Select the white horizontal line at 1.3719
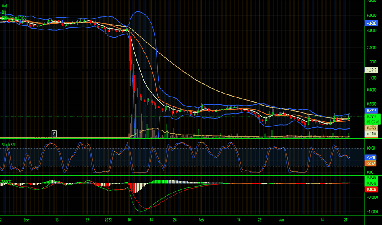Image resolution: width=382 pixels, height=225 pixels. pyautogui.click(x=182, y=70)
